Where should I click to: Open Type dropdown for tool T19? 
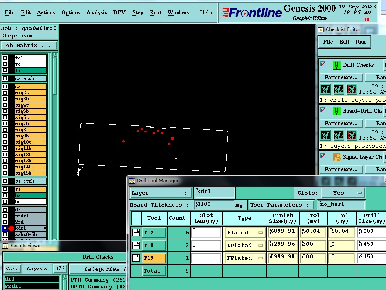tap(244, 258)
